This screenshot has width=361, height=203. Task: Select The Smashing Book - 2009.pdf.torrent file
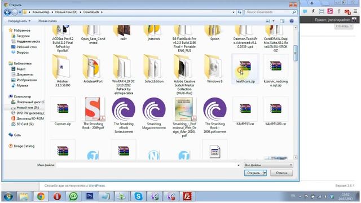(214, 115)
